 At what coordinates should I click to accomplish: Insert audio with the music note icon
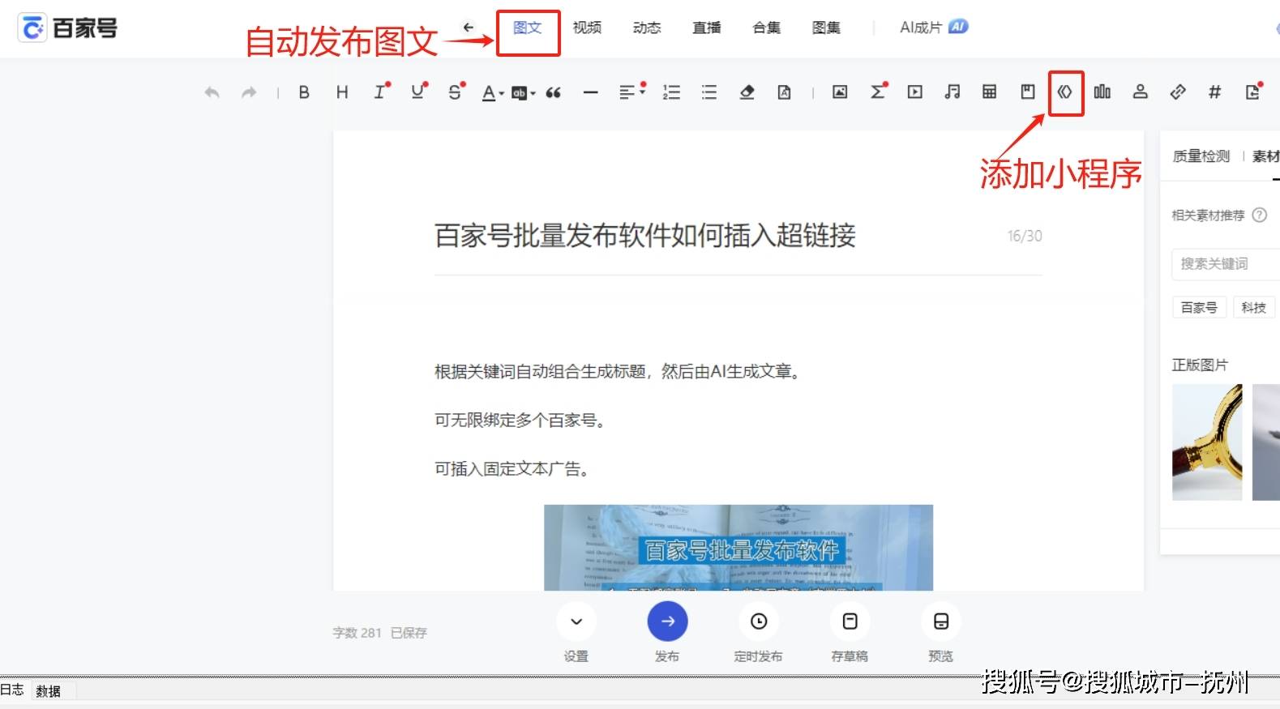[953, 92]
